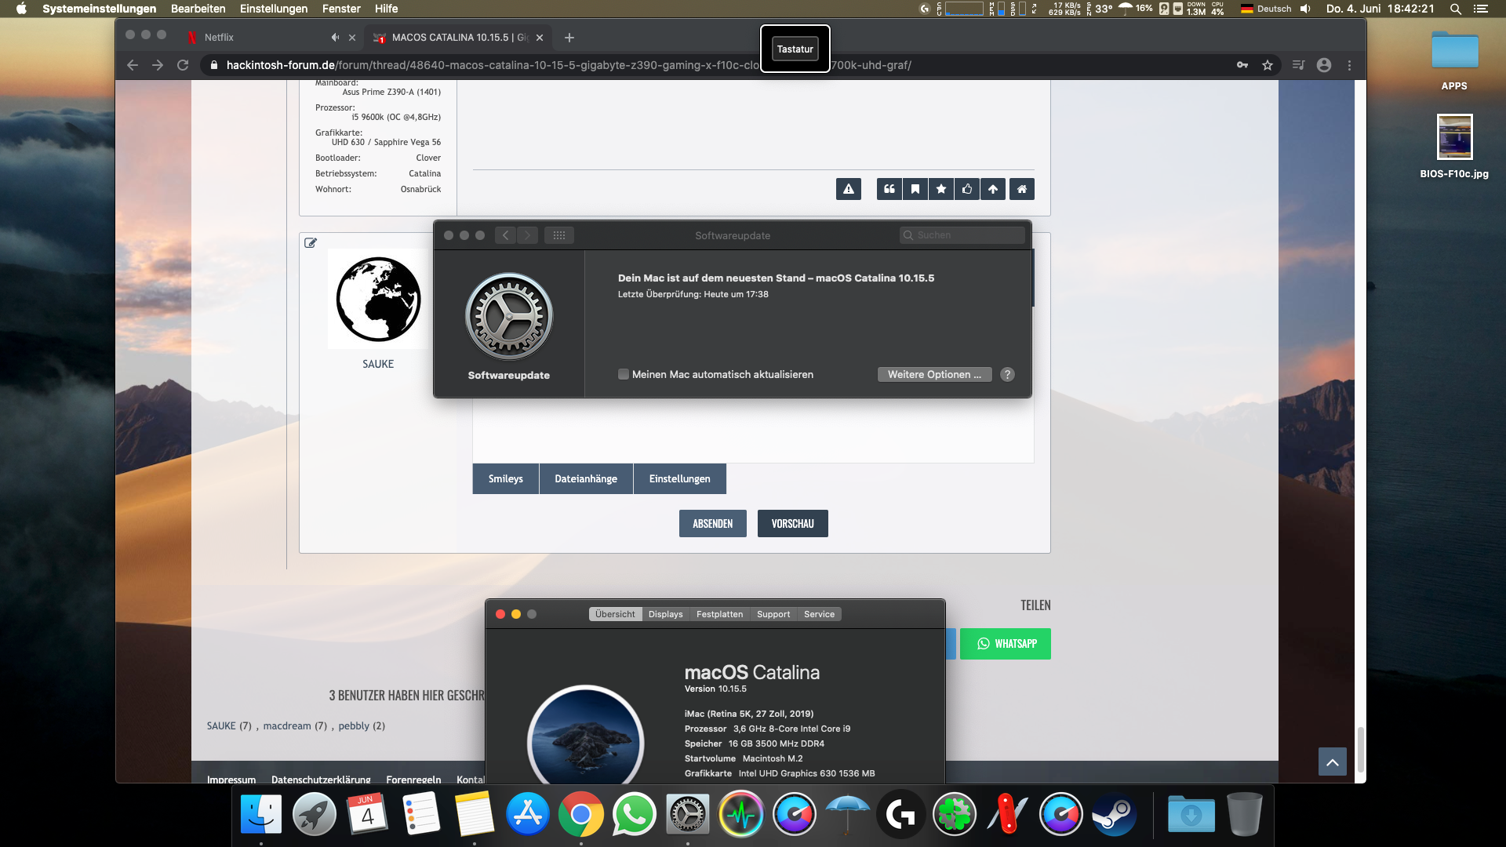This screenshot has height=847, width=1506.
Task: Show all preferences grid button
Action: tap(559, 235)
